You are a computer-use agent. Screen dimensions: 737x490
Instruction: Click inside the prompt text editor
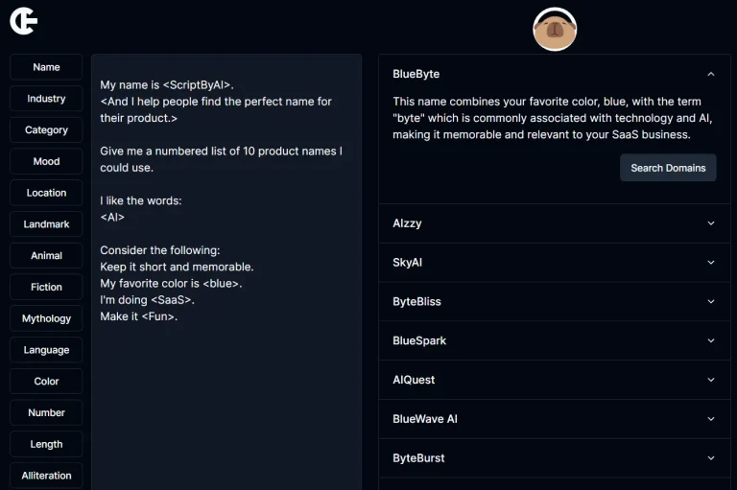click(226, 384)
